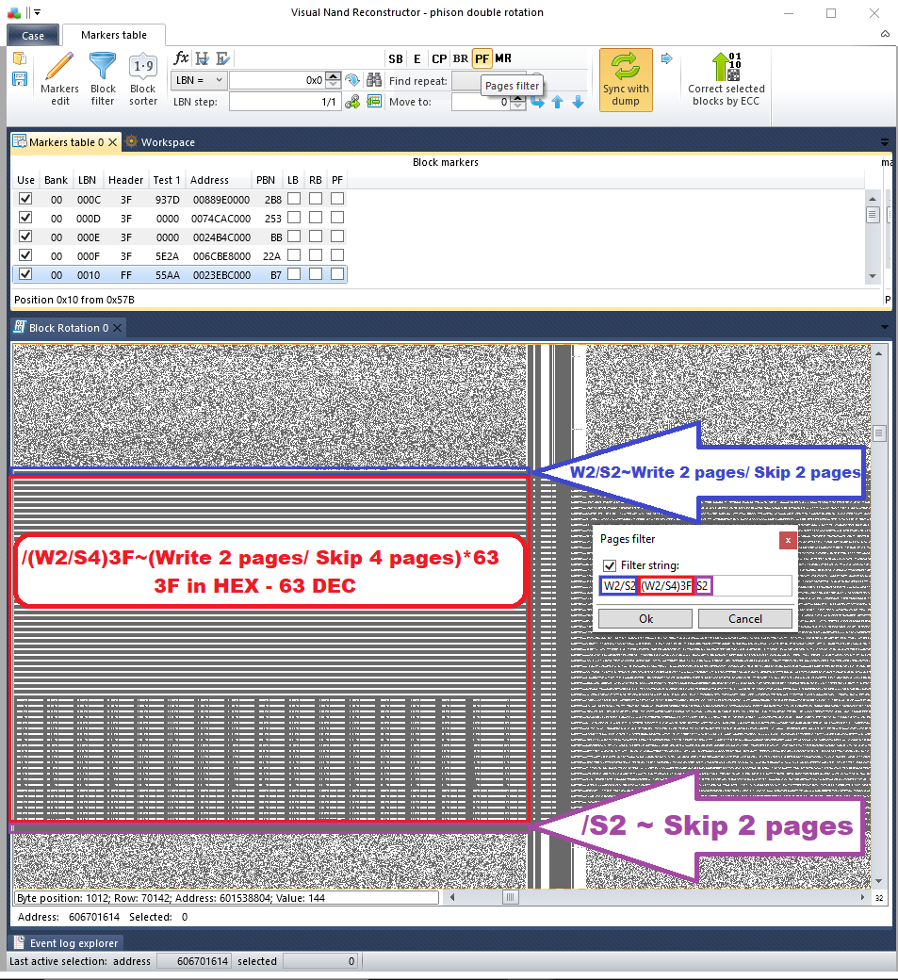
Task: Click Ok in Pages filter dialog
Action: (645, 619)
